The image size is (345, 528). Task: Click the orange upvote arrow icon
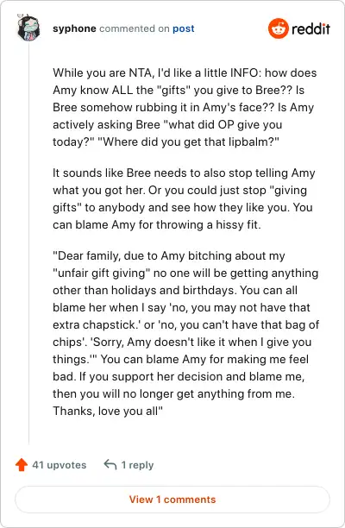click(x=22, y=465)
